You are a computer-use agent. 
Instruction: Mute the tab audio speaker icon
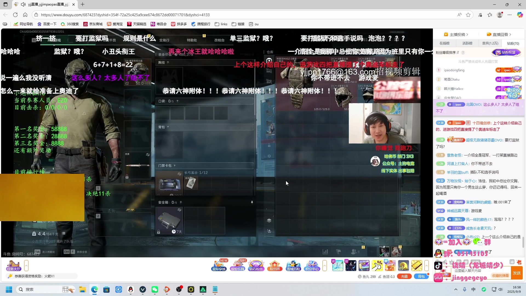[23, 4]
